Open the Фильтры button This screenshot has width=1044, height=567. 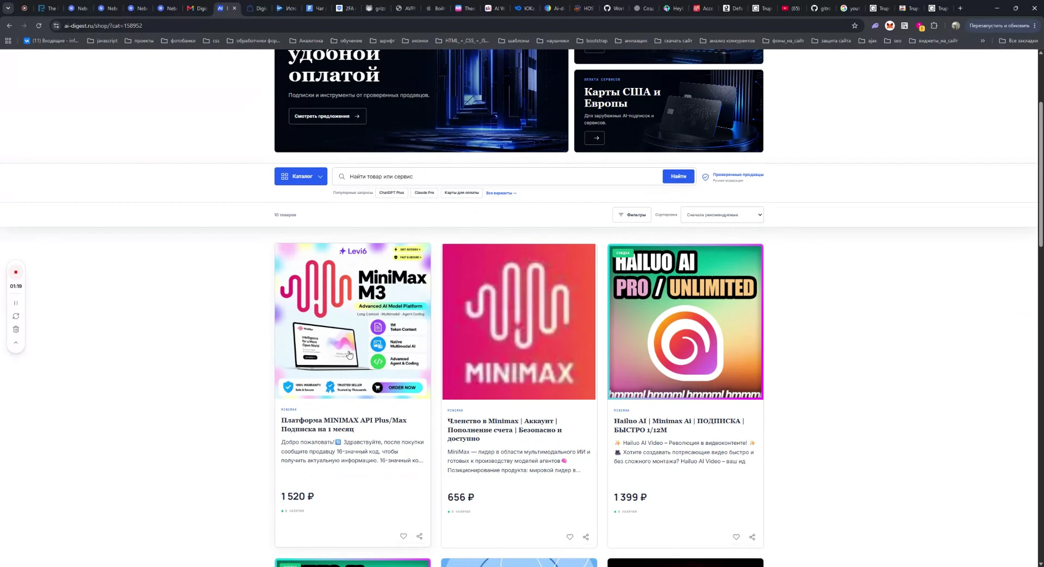pos(632,215)
